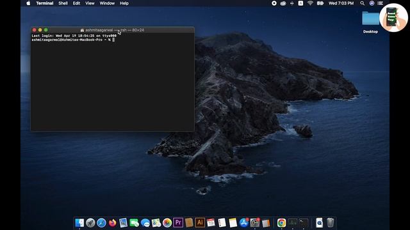Close the Terminal window with red button

pyautogui.click(x=34, y=30)
